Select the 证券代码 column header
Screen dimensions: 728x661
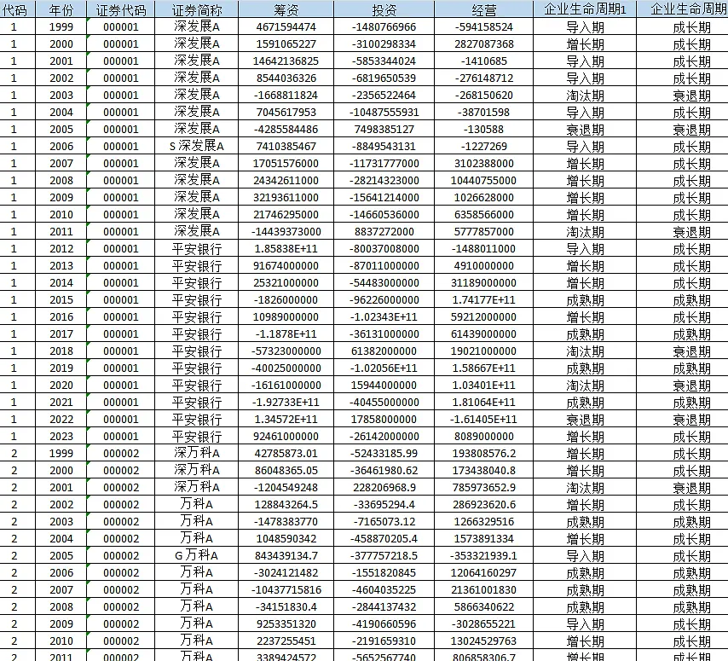pyautogui.click(x=121, y=9)
